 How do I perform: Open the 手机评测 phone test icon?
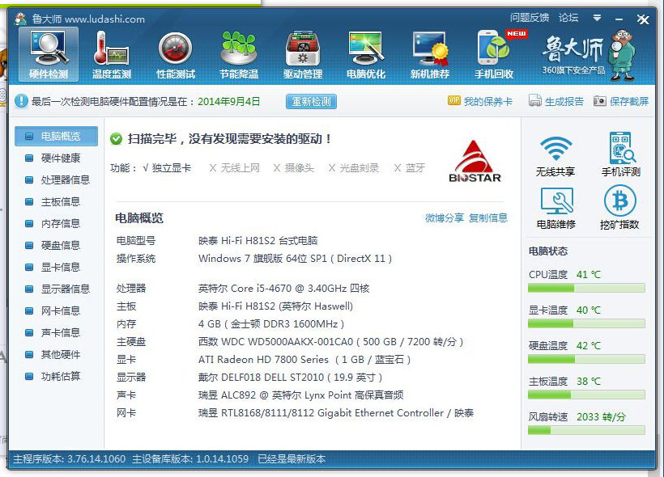click(621, 148)
